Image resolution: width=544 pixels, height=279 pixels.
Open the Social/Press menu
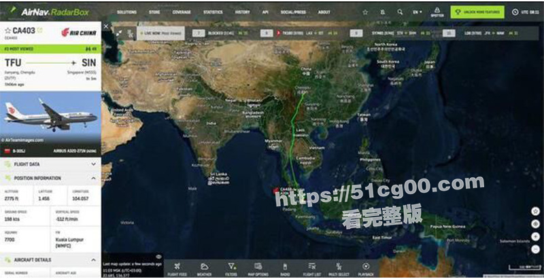coord(293,12)
